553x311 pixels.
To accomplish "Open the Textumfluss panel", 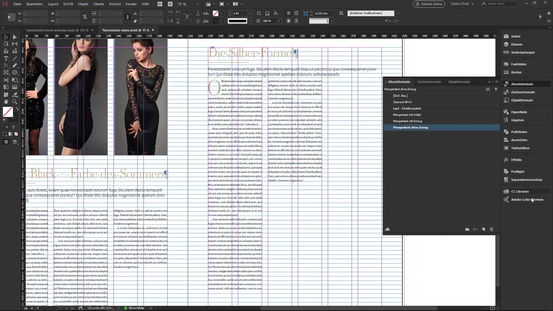I will [520, 148].
